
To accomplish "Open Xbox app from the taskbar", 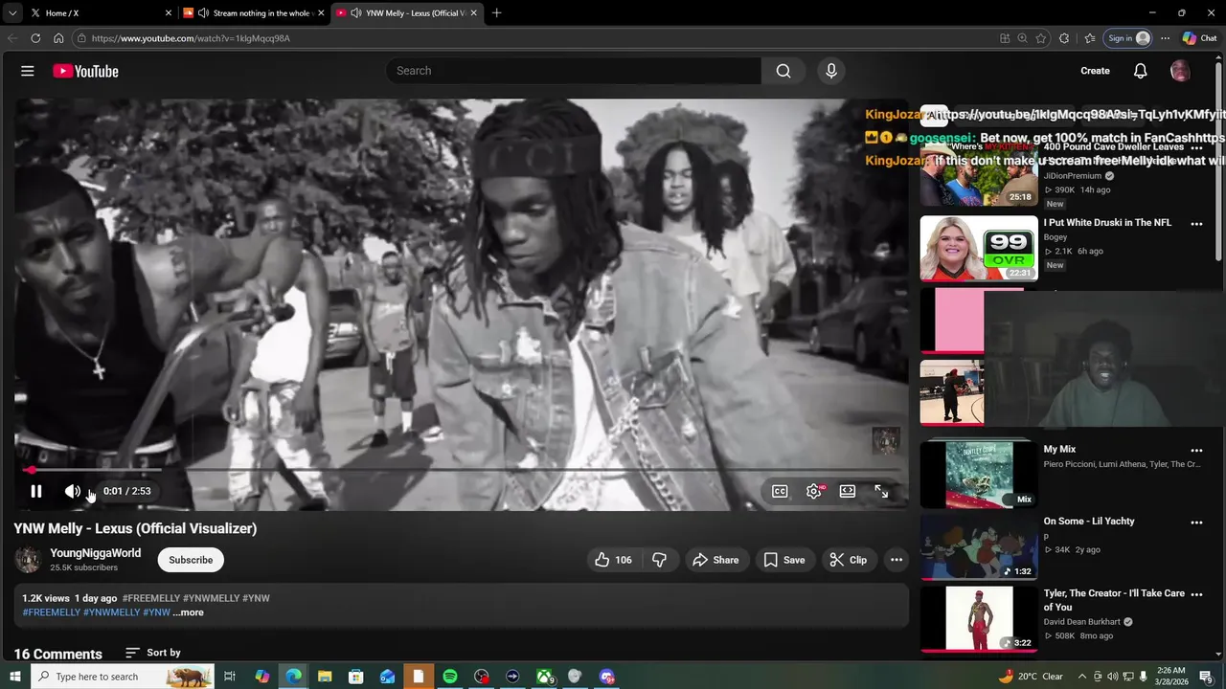I will (544, 677).
